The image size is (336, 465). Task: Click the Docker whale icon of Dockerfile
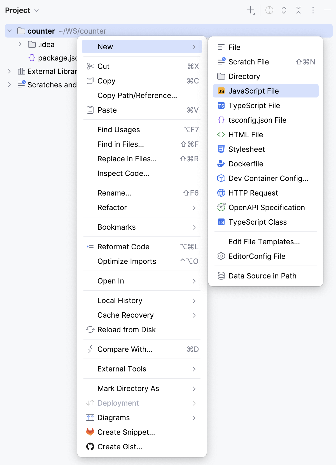click(221, 164)
